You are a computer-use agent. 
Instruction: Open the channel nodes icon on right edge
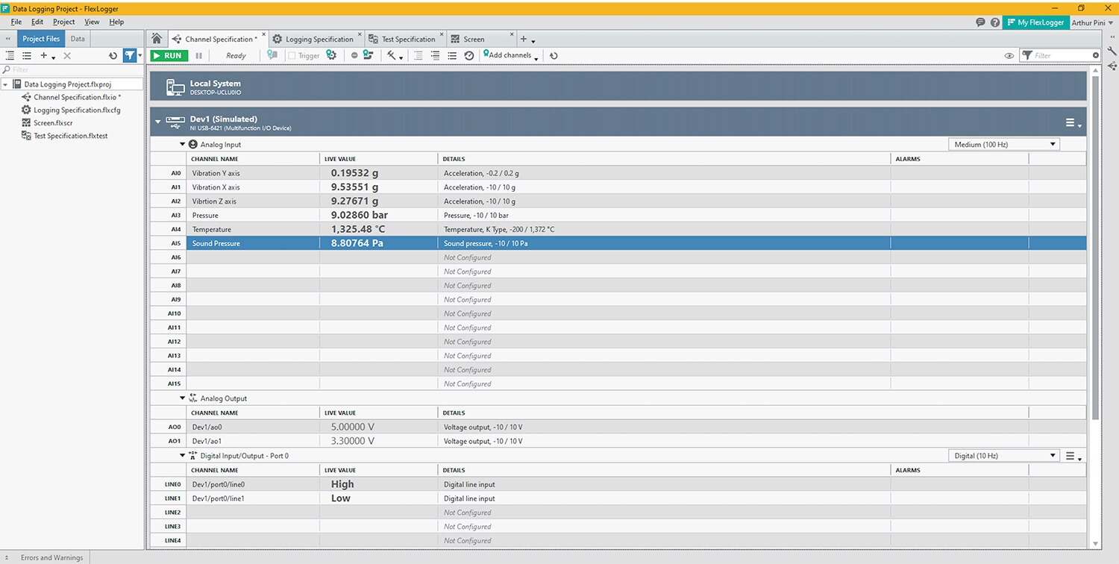point(1112,67)
